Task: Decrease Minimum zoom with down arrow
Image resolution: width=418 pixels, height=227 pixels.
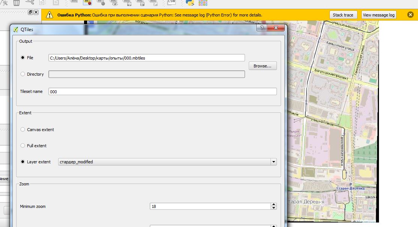Action: [274, 208]
